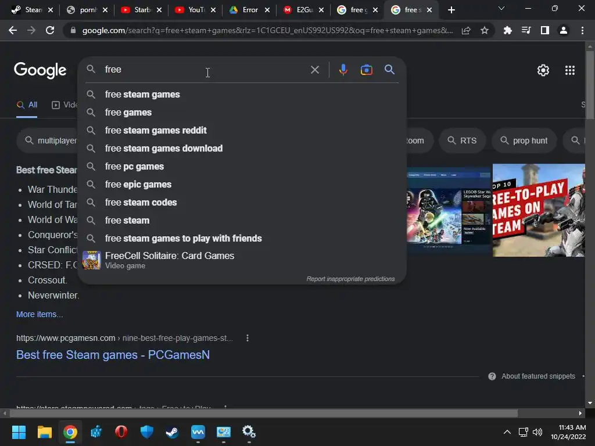Open the More items... link
Viewport: 595px width, 446px height.
pos(40,314)
